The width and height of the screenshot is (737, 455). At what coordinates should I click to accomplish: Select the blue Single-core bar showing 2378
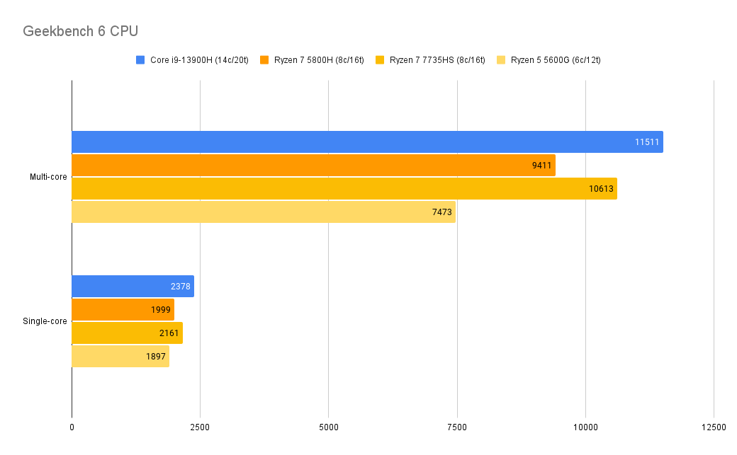tap(133, 287)
